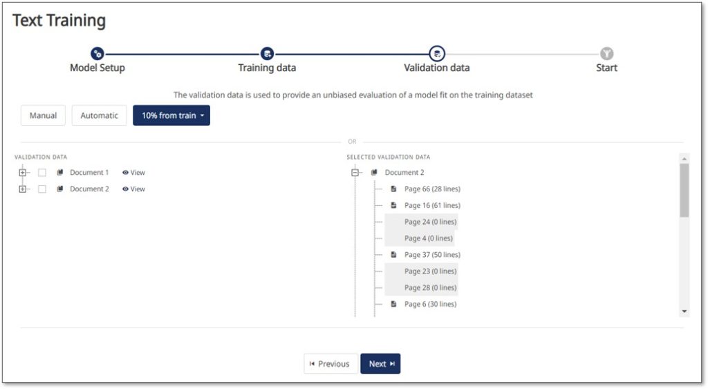The width and height of the screenshot is (708, 389).
Task: Click the Next button
Action: coord(380,363)
